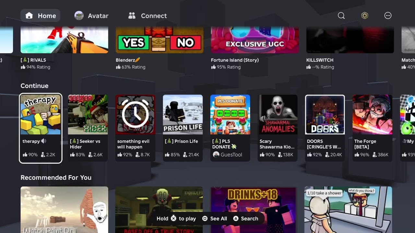Open the DOORS game thumbnail
Screen dimensions: 415x233
[325, 115]
